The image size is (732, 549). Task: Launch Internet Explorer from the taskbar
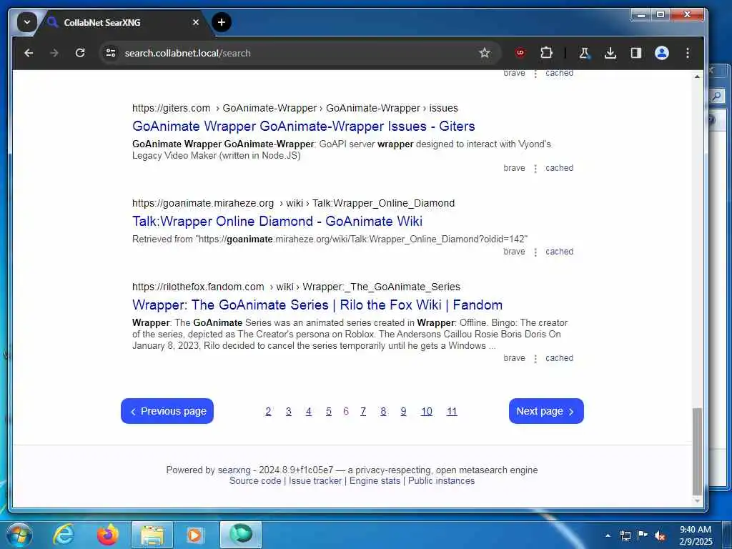click(64, 535)
